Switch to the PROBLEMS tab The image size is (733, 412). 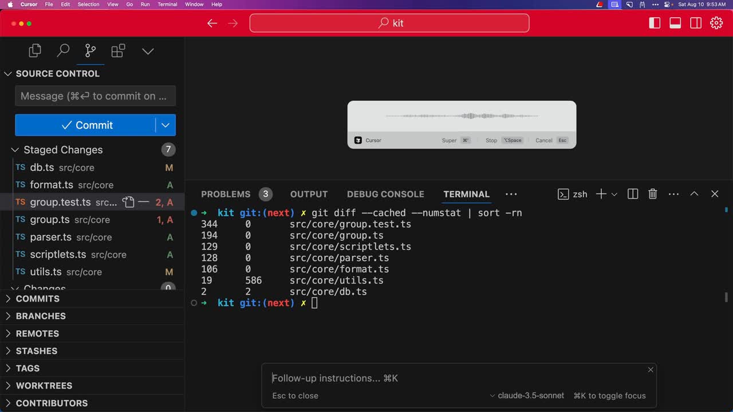pos(226,194)
